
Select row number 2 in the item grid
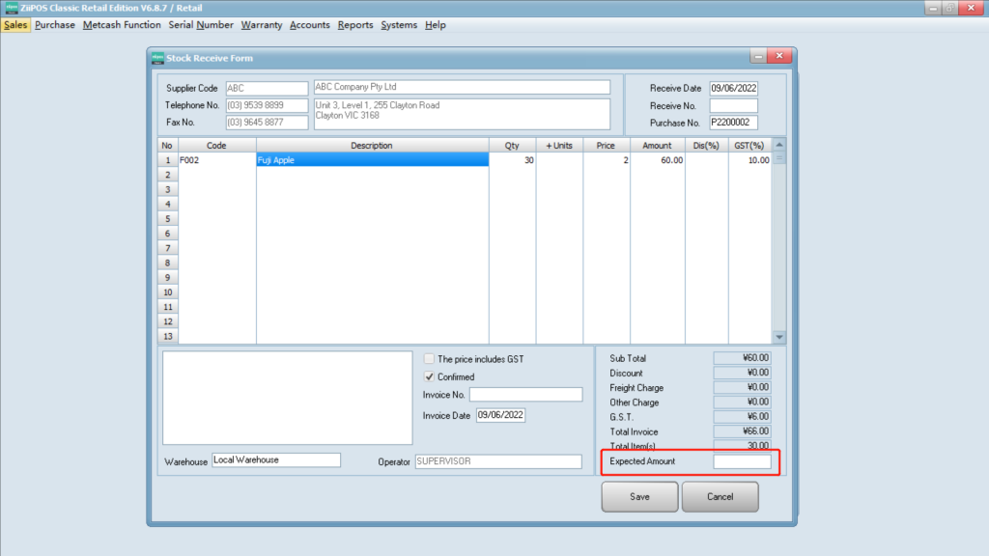click(167, 175)
